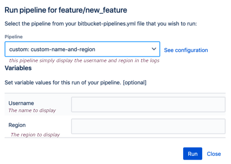The height and width of the screenshot is (164, 231).
Task: Click the Region variable label
Action: (x=17, y=125)
